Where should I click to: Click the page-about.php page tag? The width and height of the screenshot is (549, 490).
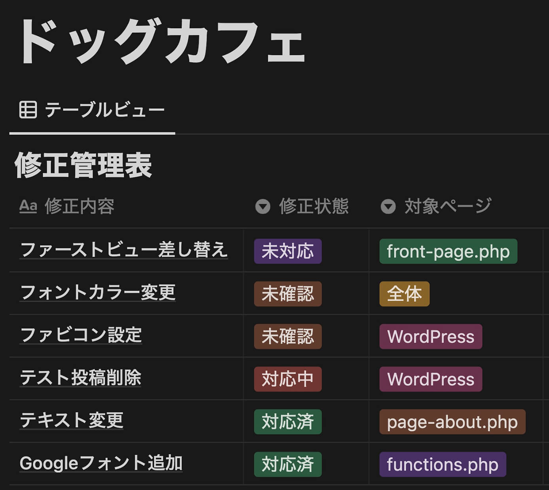(452, 422)
